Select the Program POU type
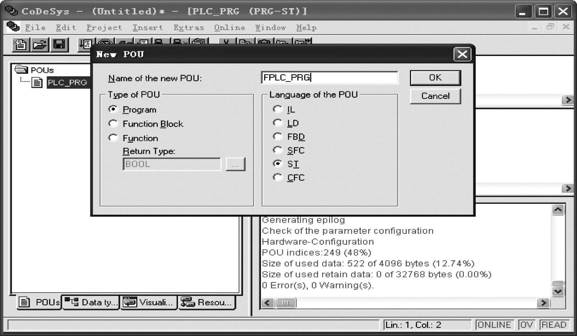This screenshot has height=336, width=577. tap(113, 109)
